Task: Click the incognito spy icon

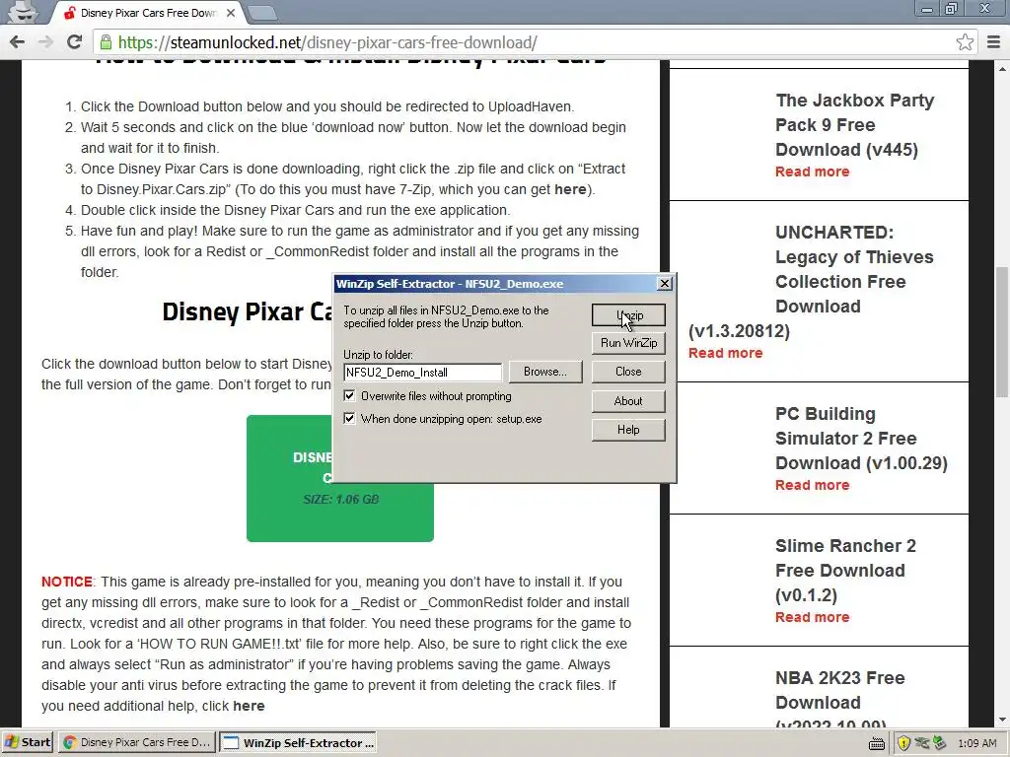Action: point(24,12)
